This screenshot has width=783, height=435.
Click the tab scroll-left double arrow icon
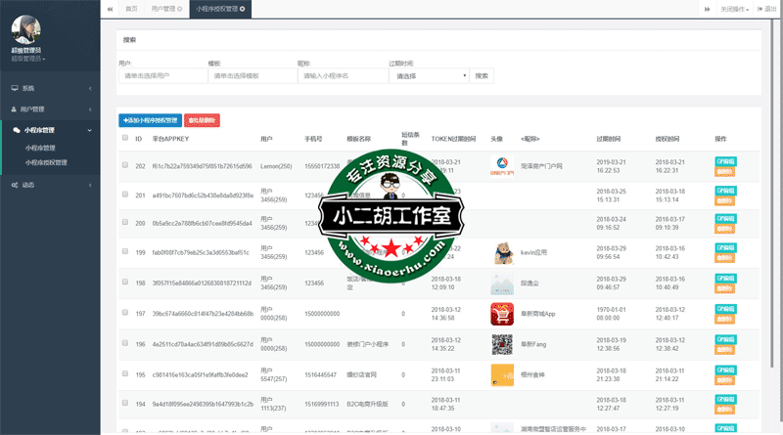[x=109, y=8]
